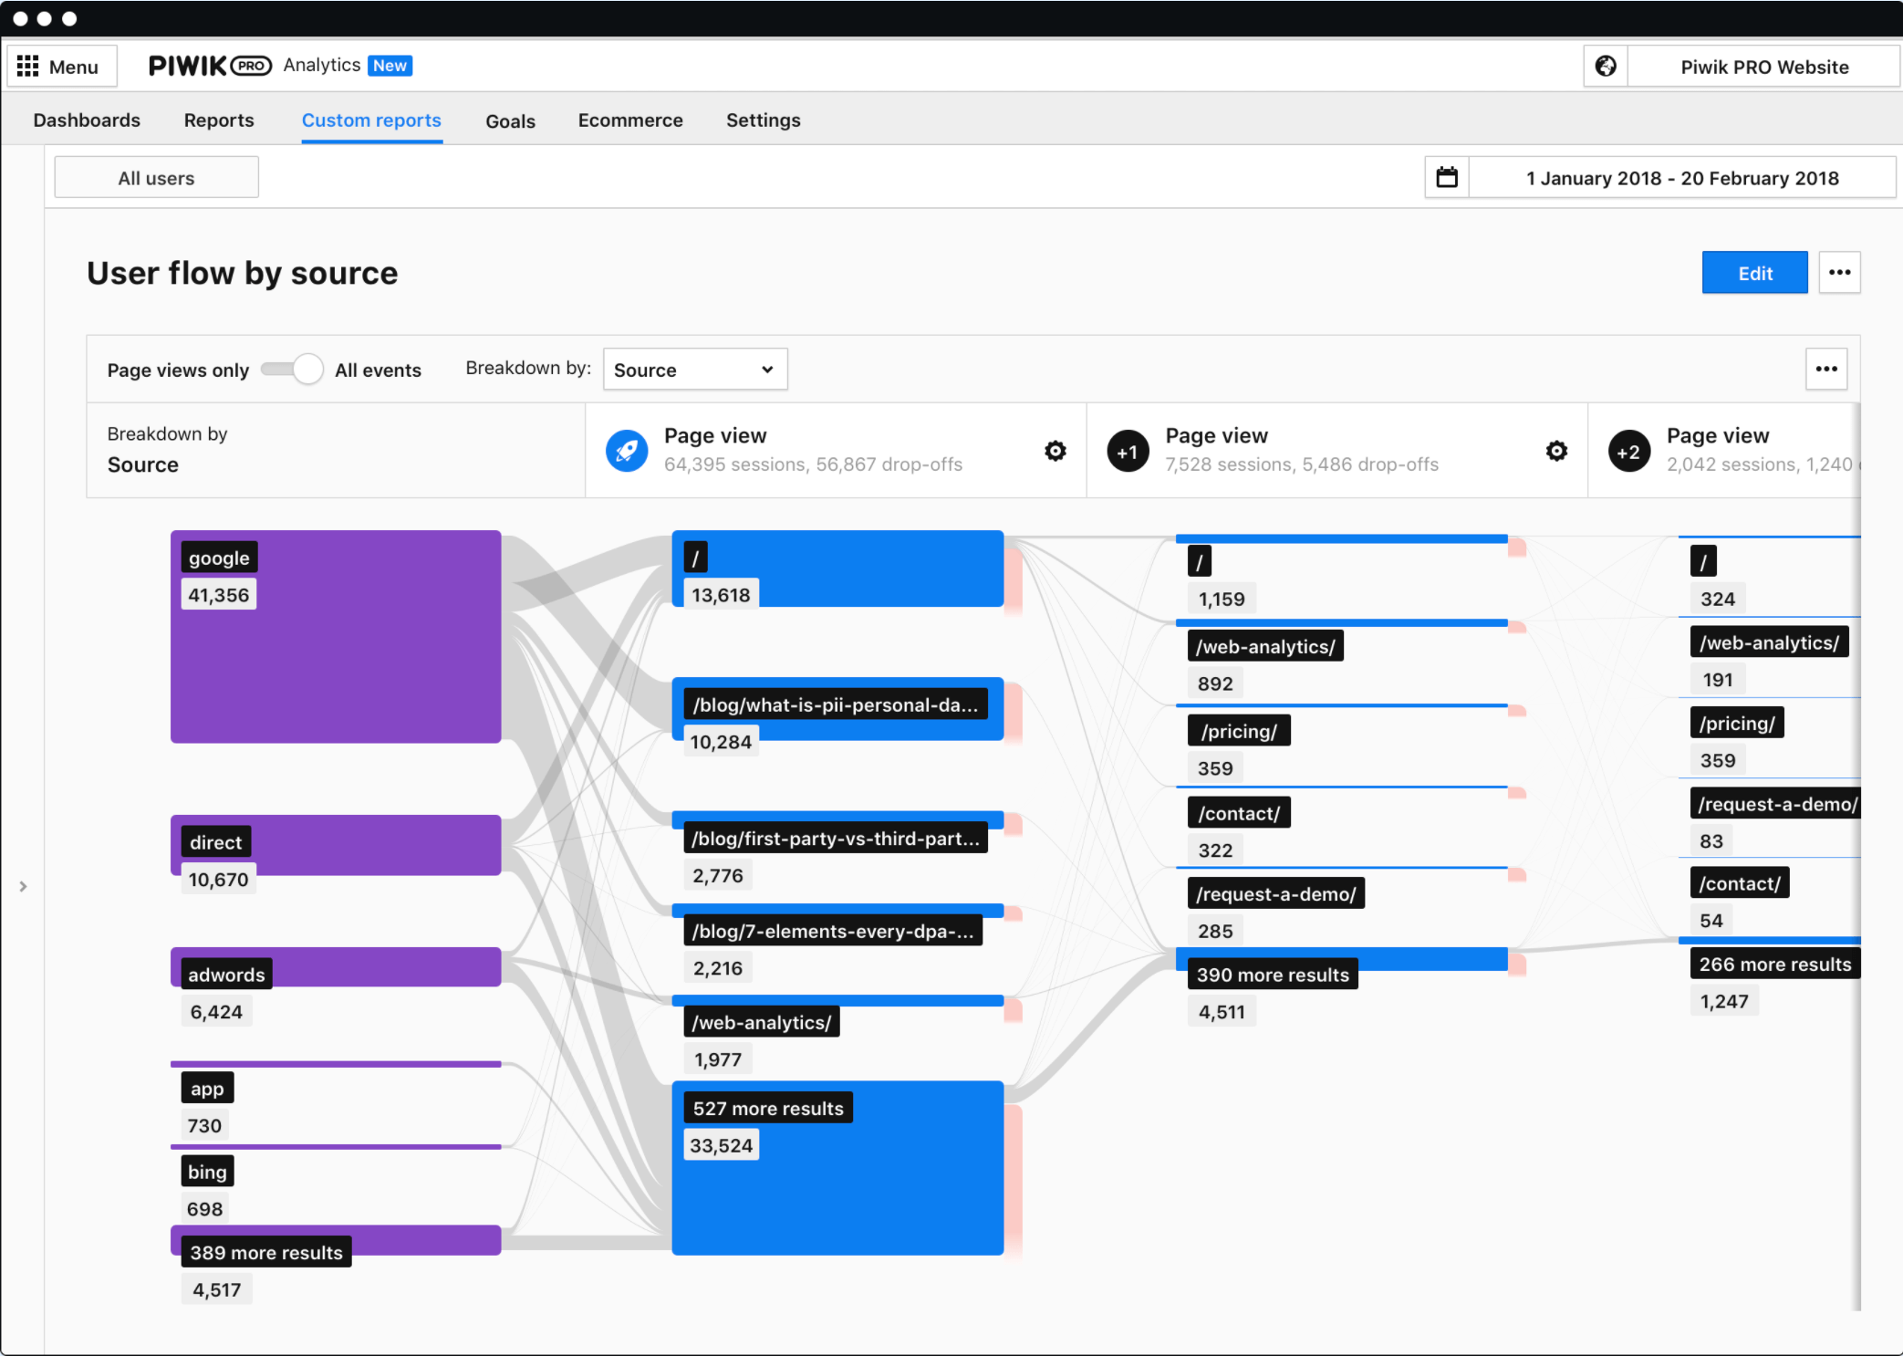
Task: Click the left panel collapse arrow
Action: (25, 886)
